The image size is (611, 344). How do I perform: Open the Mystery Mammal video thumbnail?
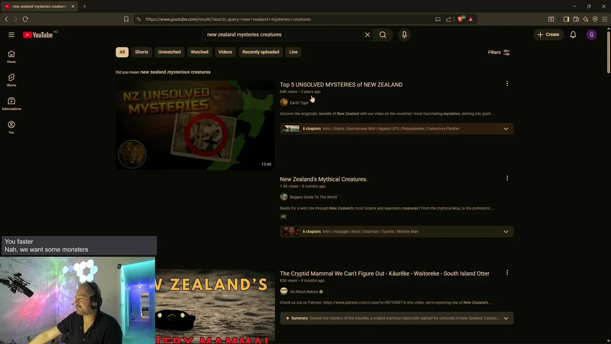coord(215,307)
